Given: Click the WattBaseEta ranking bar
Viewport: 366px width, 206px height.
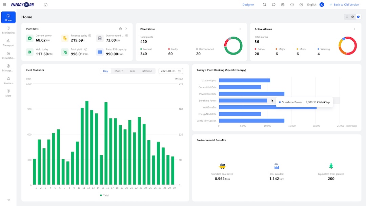Looking at the screenshot, I should coord(267,107).
